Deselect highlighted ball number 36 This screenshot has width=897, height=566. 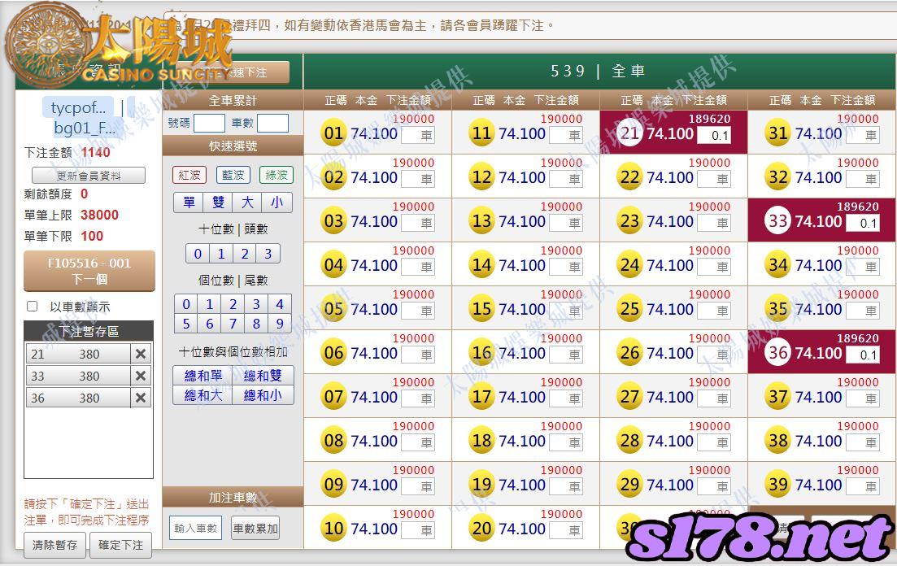point(778,352)
